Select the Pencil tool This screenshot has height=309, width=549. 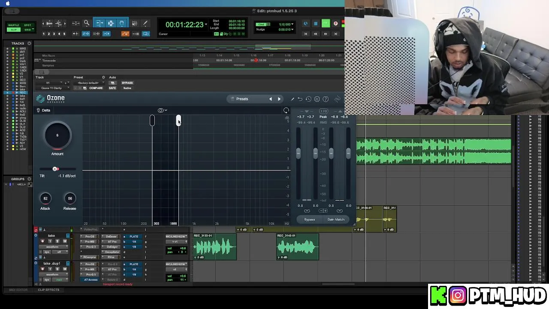(x=145, y=23)
